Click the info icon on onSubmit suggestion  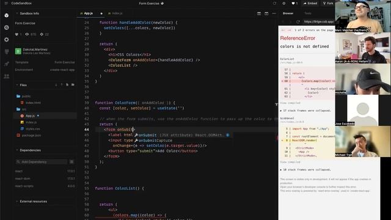tap(227, 135)
